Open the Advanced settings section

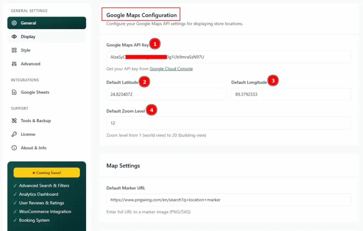[30, 64]
